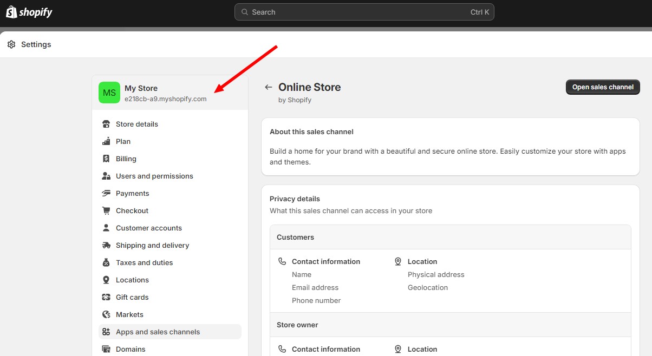Click the Online Store heading
This screenshot has width=652, height=356.
pos(310,87)
